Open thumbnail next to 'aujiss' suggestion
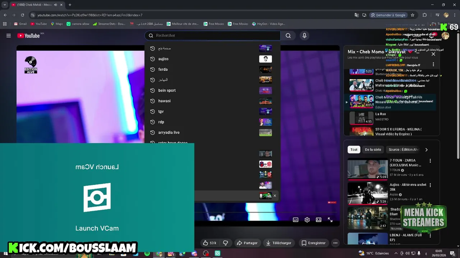 tap(266, 59)
